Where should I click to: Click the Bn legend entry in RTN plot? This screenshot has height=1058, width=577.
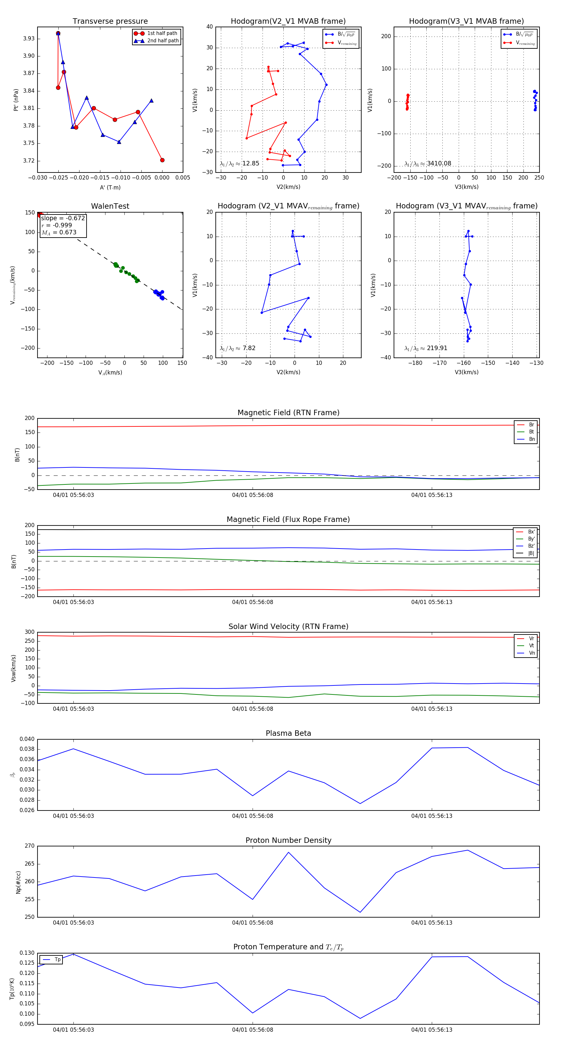pyautogui.click(x=531, y=439)
